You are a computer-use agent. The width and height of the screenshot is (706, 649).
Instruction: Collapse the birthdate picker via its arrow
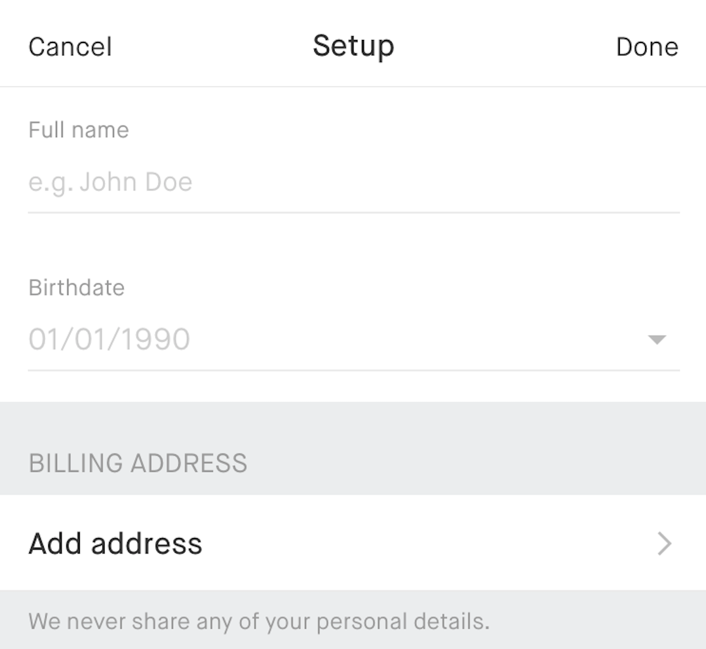click(658, 340)
